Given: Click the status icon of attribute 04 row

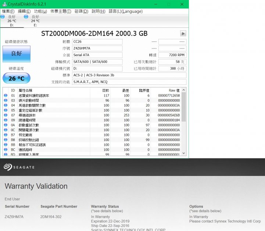Looking at the screenshot, I should pyautogui.click(x=6, y=105).
